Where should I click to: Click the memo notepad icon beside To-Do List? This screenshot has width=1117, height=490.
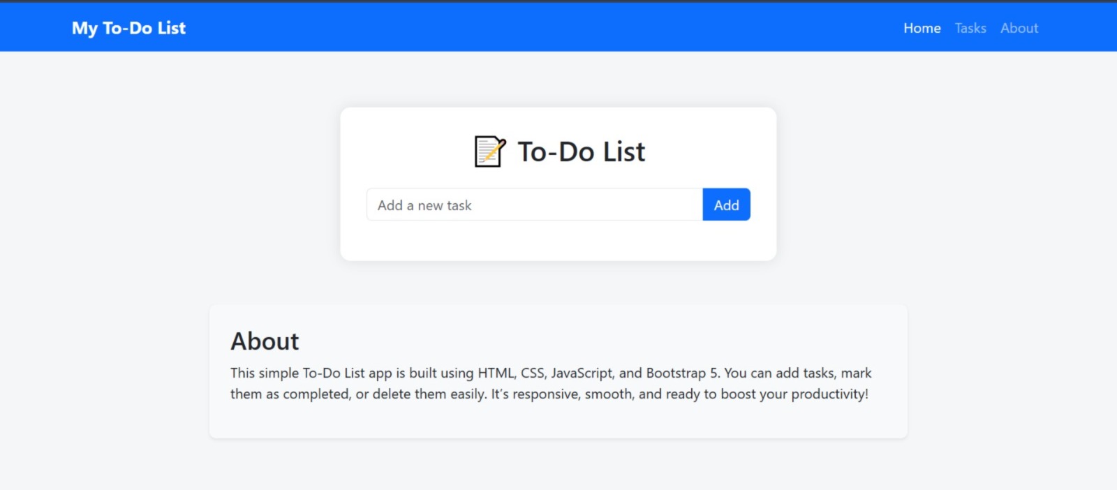pos(489,151)
